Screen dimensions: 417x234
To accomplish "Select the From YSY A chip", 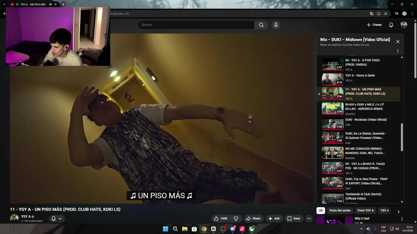I will [366, 211].
